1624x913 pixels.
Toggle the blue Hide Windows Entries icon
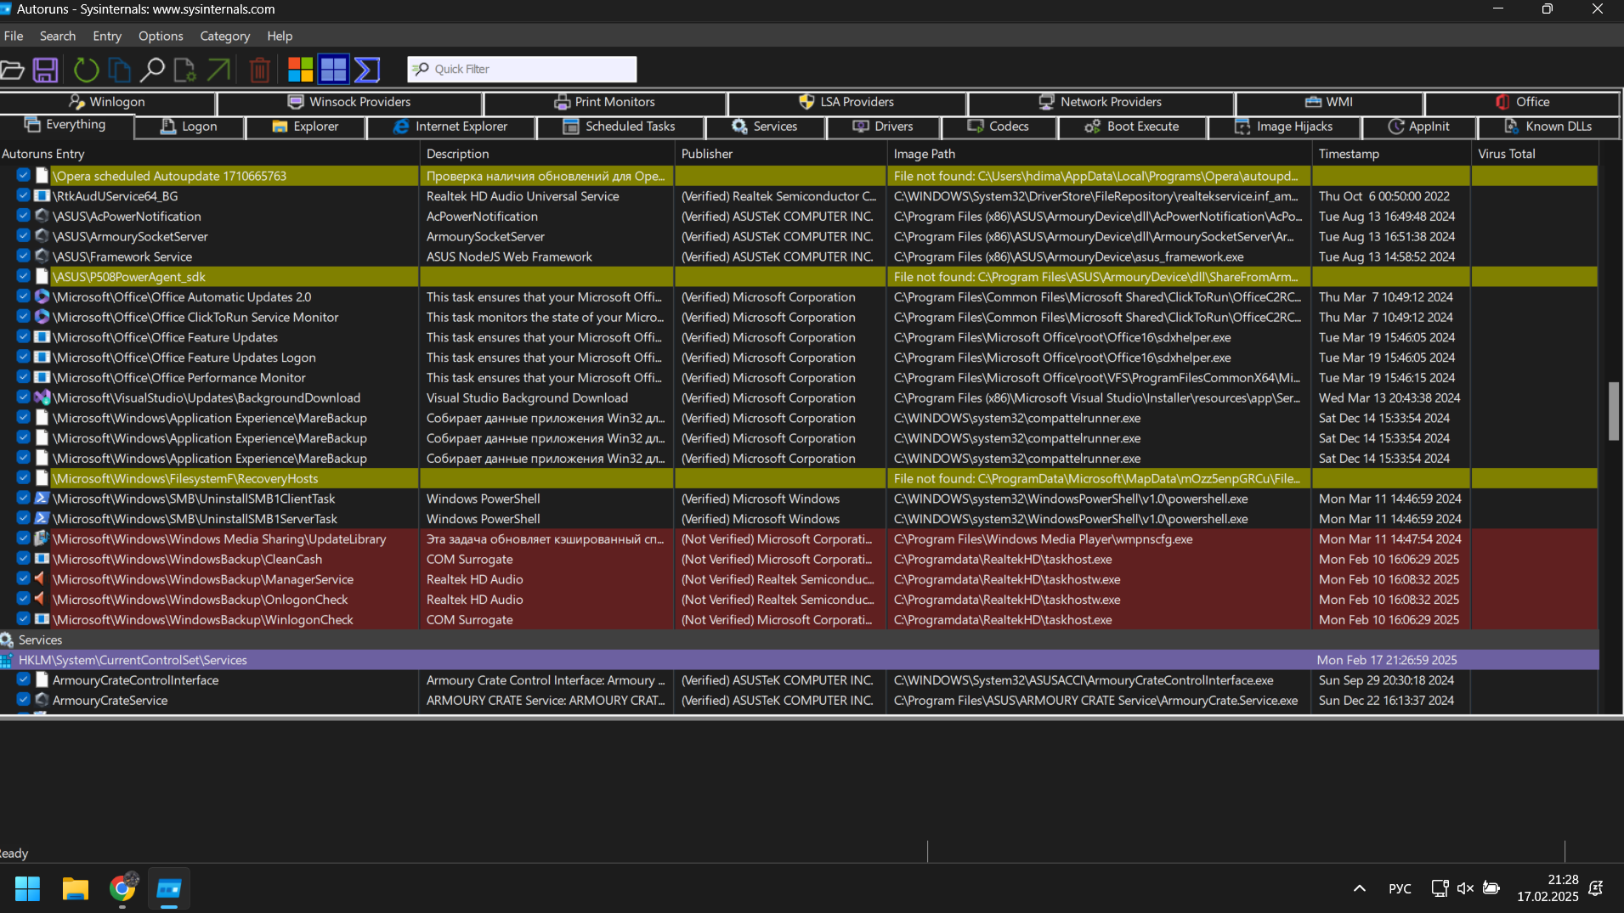pyautogui.click(x=333, y=70)
